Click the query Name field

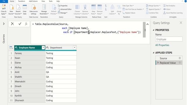click(169, 39)
